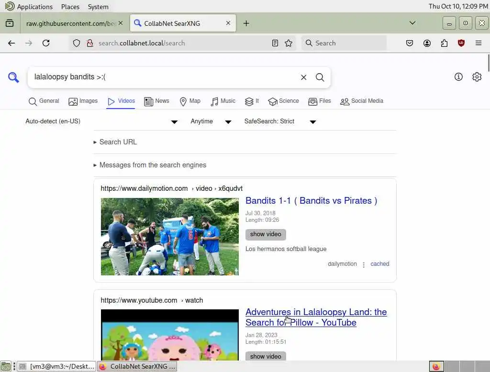The width and height of the screenshot is (490, 372).
Task: Open the System menu
Action: (x=98, y=7)
